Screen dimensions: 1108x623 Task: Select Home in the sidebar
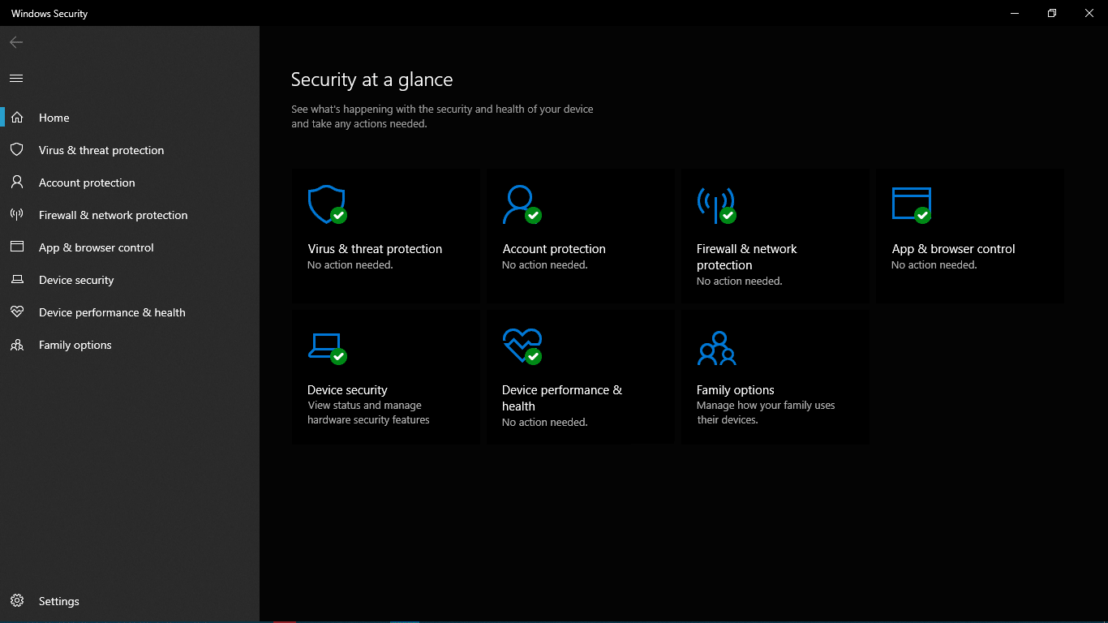(54, 118)
